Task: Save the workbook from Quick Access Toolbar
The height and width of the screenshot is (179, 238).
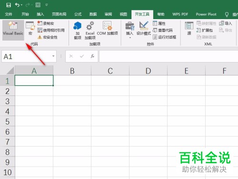Action: (x=9, y=5)
